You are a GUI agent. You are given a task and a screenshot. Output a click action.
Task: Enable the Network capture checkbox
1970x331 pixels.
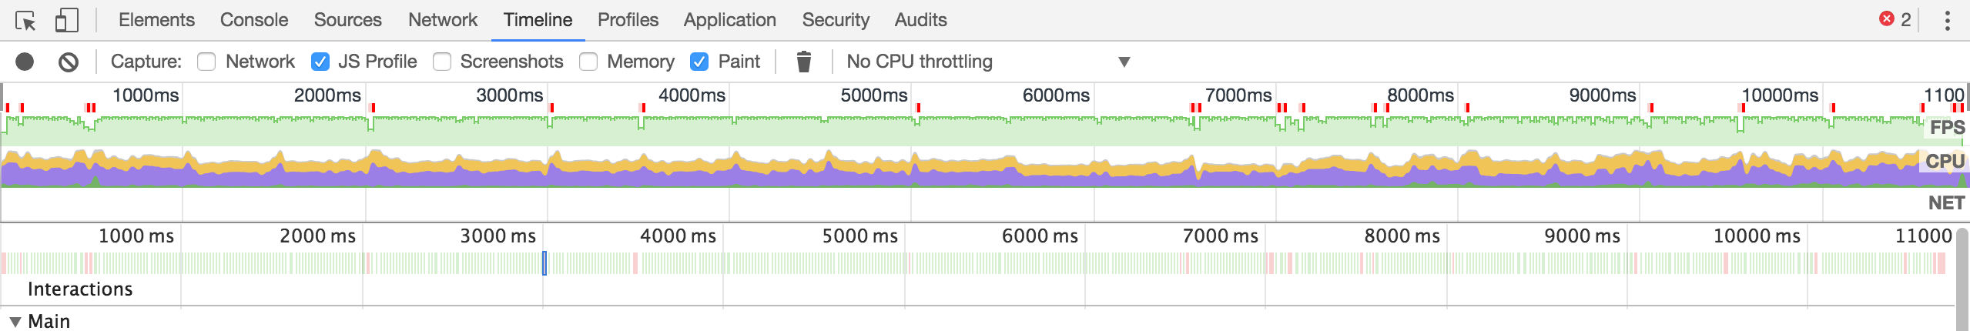click(206, 62)
